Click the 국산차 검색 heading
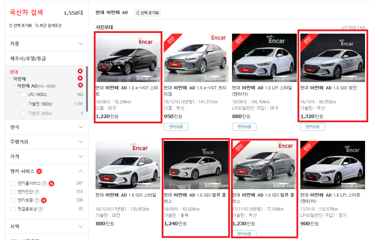This screenshot has width=371, height=240. coord(26,12)
